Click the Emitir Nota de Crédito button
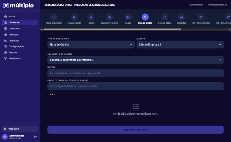The height and width of the screenshot is (142, 231). click(x=135, y=130)
